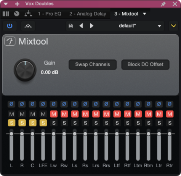
Task: Invert phase on the Ltm channel
Action: pyautogui.click(x=138, y=104)
